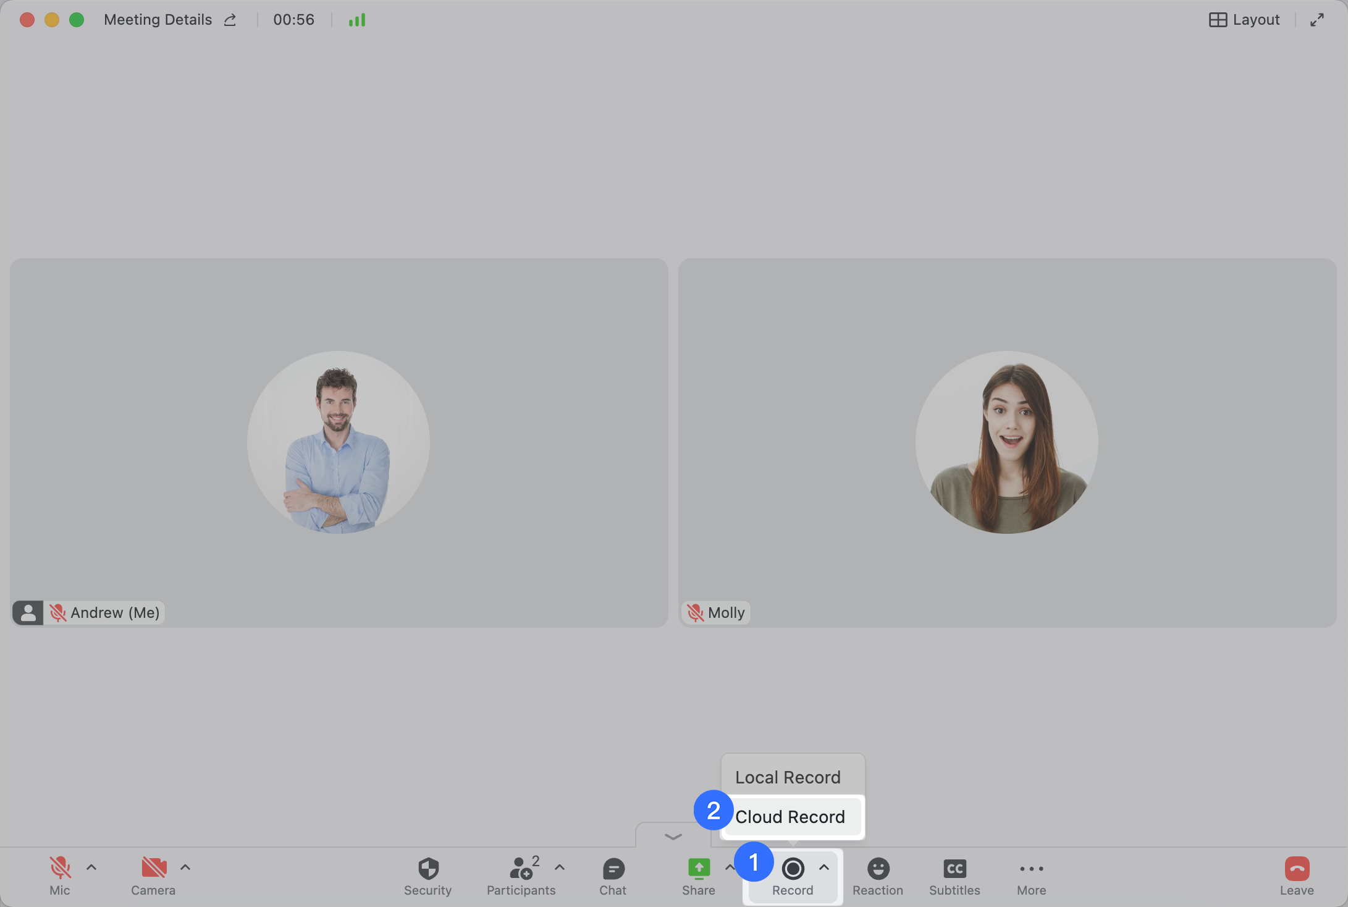This screenshot has height=907, width=1348.
Task: Click the Molly name label
Action: point(727,612)
